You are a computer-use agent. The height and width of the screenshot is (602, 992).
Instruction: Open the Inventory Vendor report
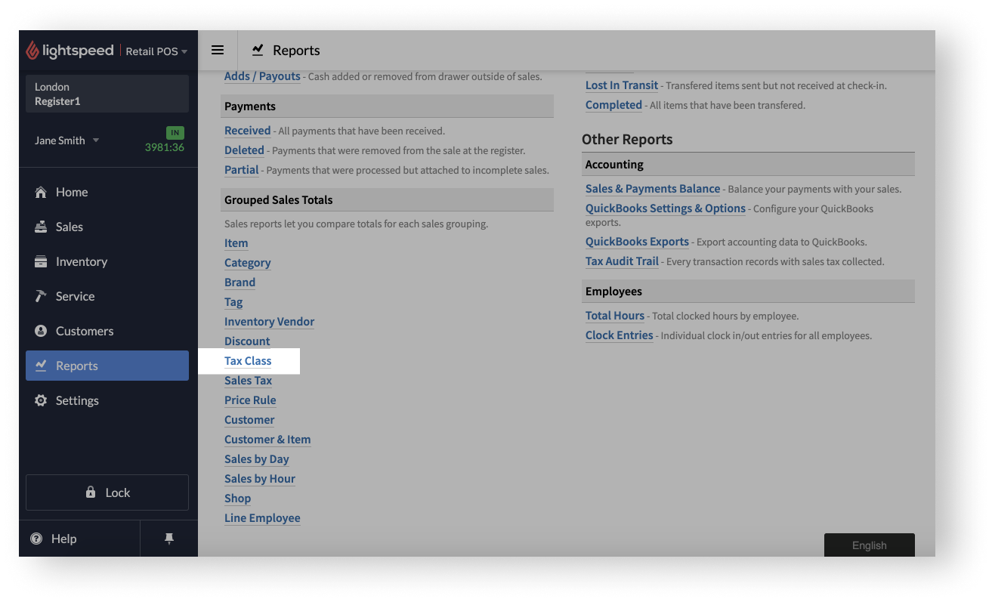(x=269, y=322)
